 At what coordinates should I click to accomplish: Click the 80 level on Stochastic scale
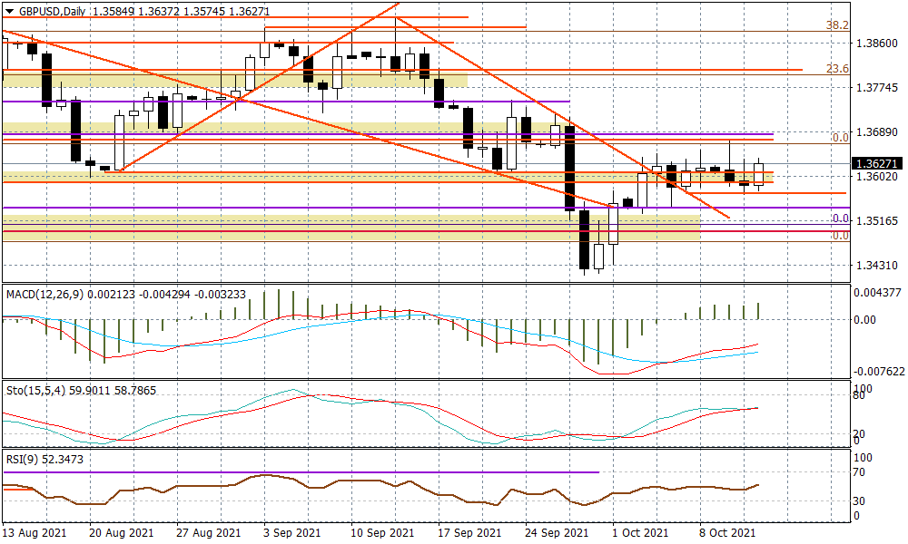point(859,395)
